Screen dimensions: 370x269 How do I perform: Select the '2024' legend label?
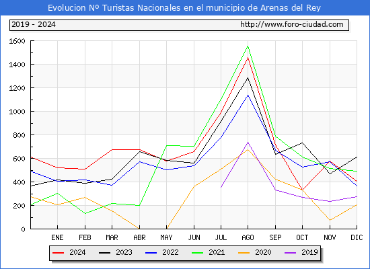[77, 252]
